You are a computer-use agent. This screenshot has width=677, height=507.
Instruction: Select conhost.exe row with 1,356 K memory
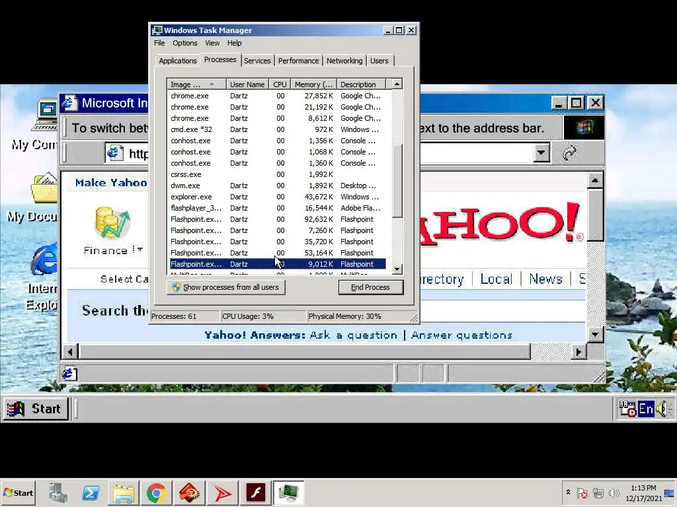[278, 141]
